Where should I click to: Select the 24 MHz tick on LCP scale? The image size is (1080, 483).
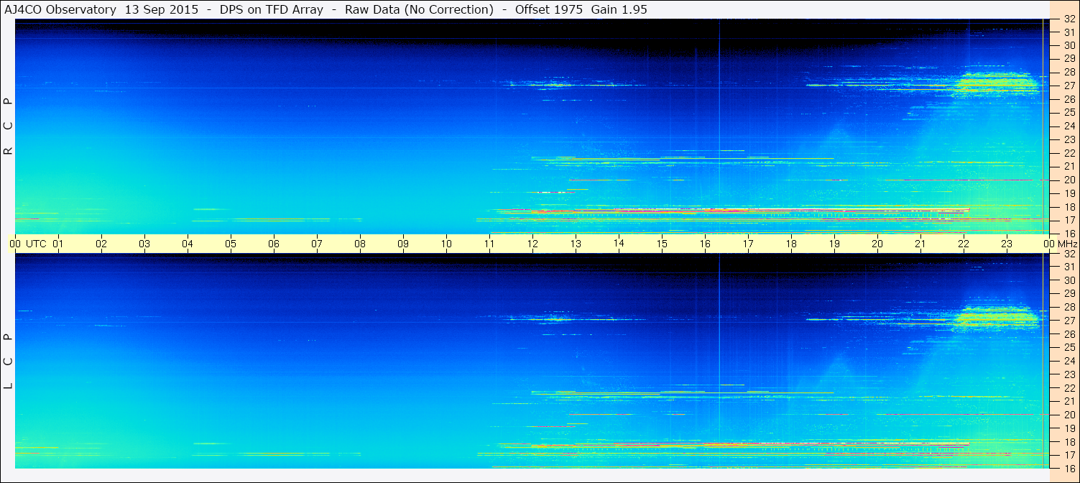[1069, 361]
